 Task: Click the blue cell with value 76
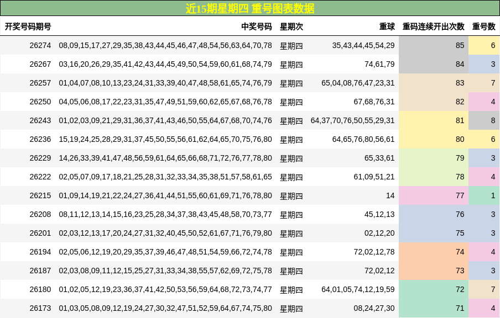(434, 215)
